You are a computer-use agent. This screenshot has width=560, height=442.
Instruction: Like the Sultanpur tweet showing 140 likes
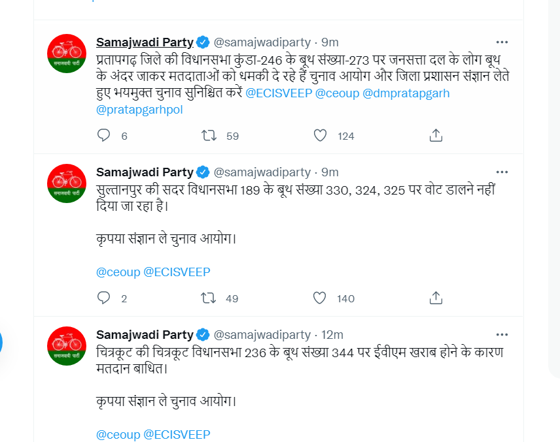tap(320, 298)
